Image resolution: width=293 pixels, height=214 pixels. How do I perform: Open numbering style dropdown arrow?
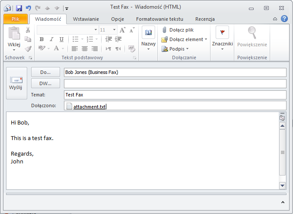(97, 39)
